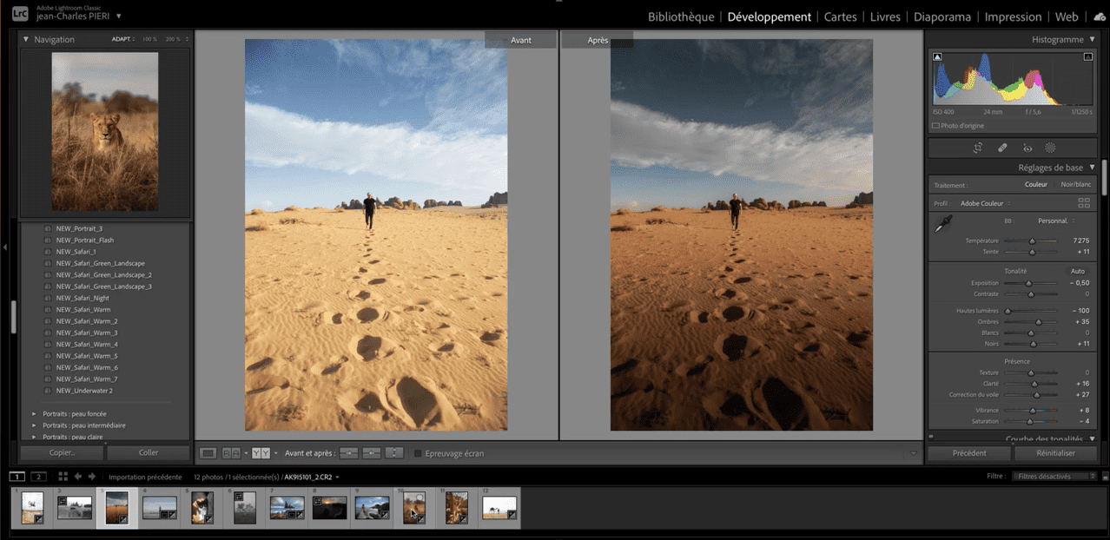The width and height of the screenshot is (1110, 540).
Task: Switch to the Bibliothèque module
Action: [681, 16]
